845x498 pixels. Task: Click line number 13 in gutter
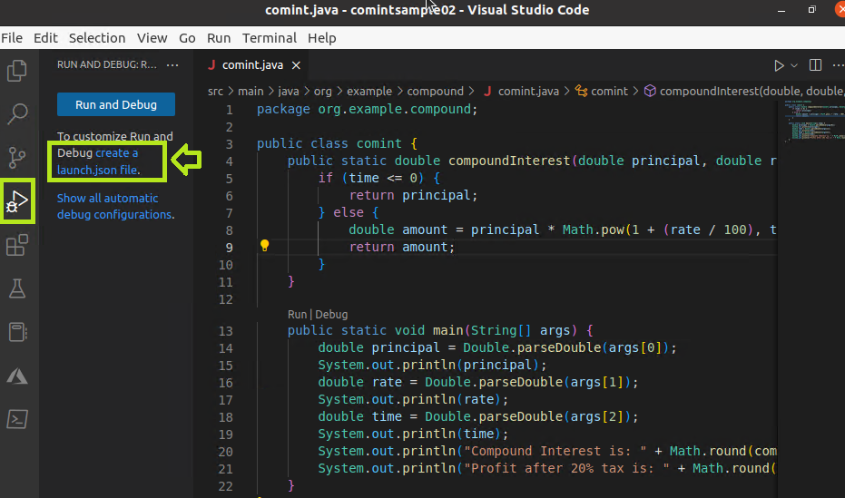tap(226, 331)
